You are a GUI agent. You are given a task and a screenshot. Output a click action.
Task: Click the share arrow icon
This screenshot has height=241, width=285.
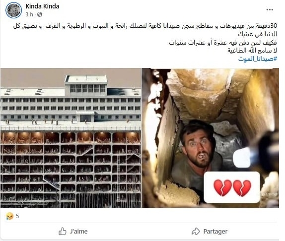(x=196, y=232)
